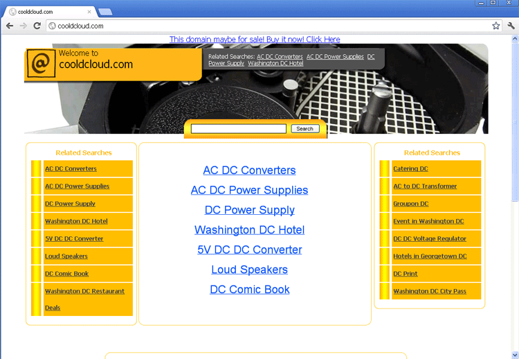
Task: Close the cooldcloud.com tab
Action: coord(89,12)
